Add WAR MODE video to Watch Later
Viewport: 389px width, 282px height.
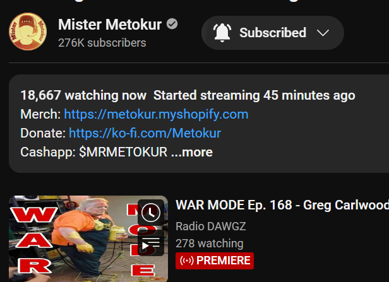coord(151,213)
